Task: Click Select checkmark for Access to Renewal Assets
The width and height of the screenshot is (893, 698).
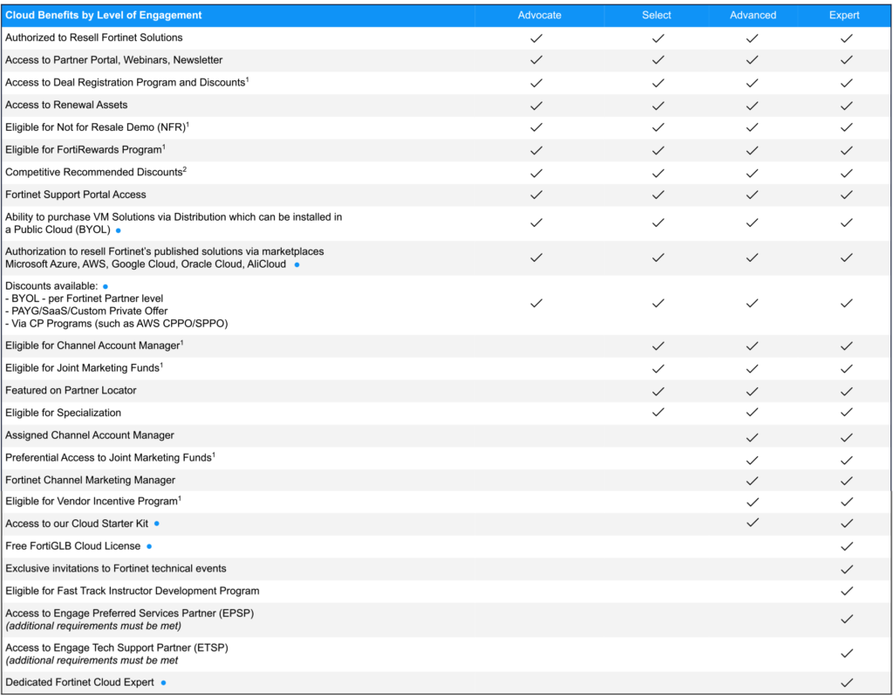Action: coord(658,106)
